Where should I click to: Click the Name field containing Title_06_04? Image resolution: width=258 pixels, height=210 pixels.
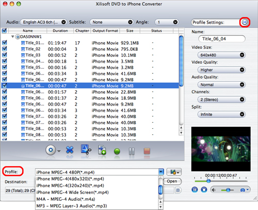tap(222, 39)
